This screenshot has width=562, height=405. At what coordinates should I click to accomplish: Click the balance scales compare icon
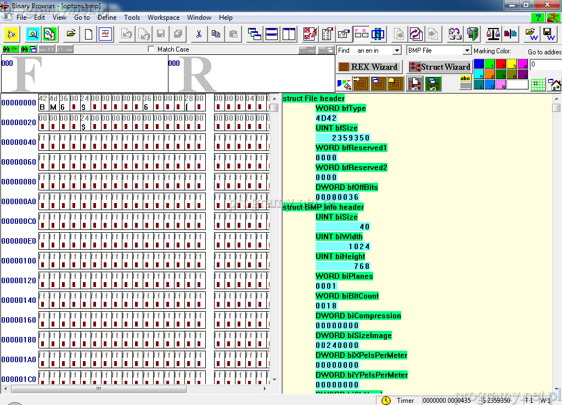coord(493,34)
